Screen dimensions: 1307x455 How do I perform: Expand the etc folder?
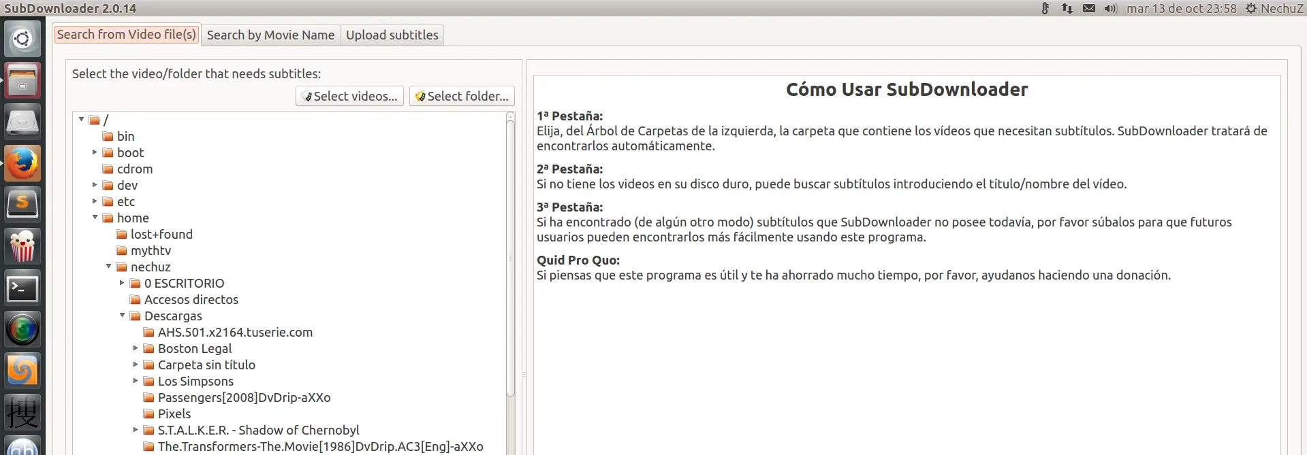95,201
